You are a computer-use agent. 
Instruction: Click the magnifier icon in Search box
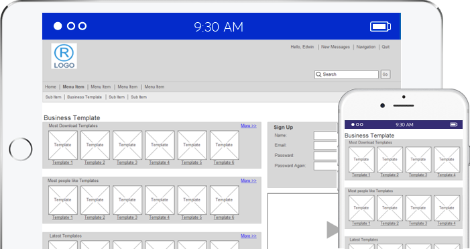(x=318, y=74)
